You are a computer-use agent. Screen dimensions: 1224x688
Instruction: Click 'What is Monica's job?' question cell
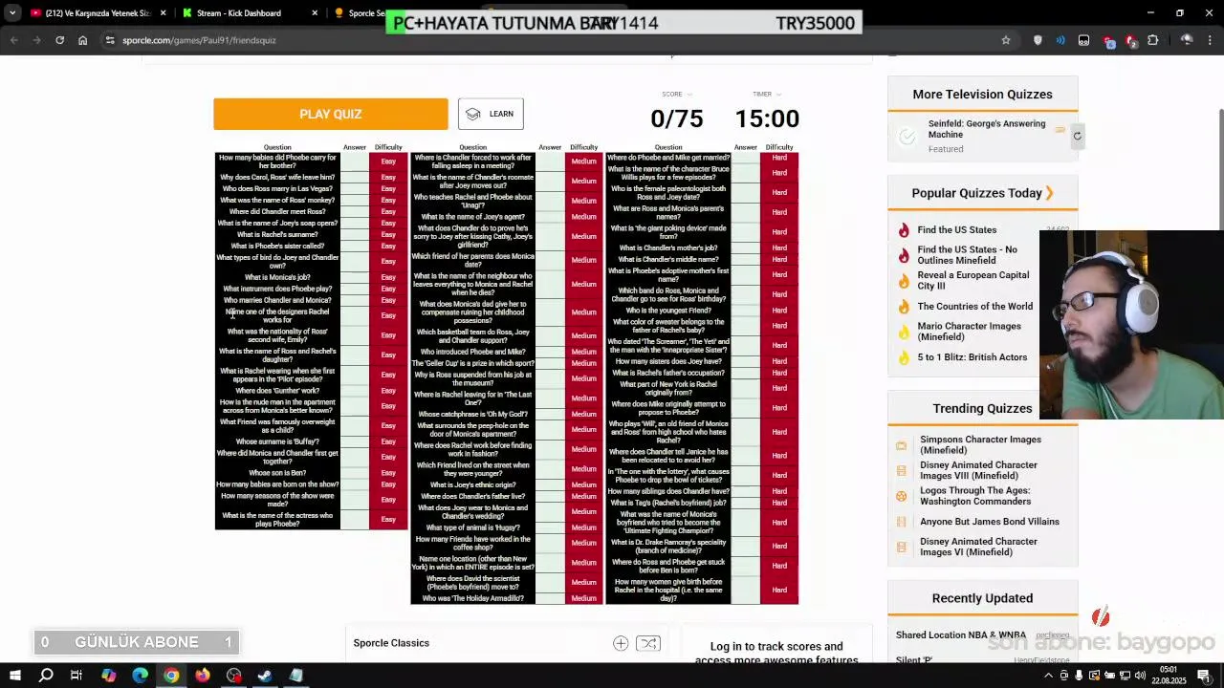click(x=277, y=277)
